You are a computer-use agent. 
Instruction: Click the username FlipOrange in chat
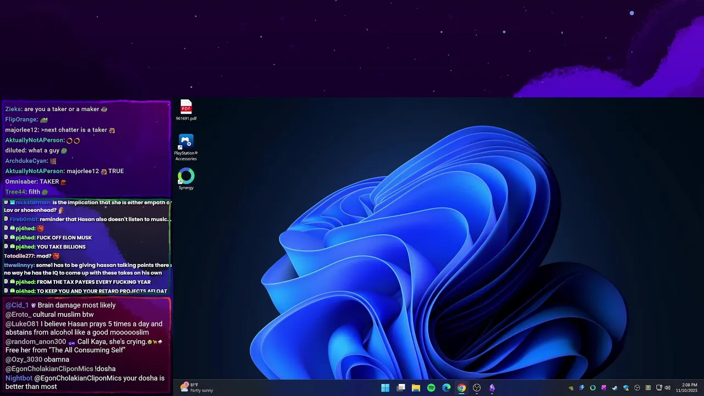point(21,119)
